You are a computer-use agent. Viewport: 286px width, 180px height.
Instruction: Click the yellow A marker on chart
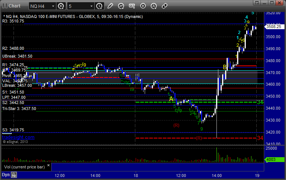coord(171,99)
